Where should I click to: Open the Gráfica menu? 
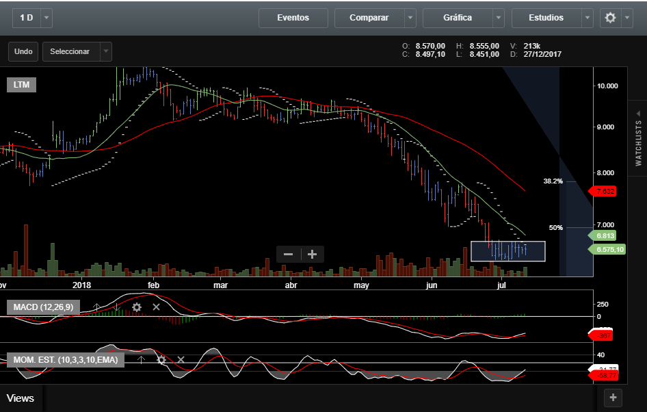[x=457, y=18]
